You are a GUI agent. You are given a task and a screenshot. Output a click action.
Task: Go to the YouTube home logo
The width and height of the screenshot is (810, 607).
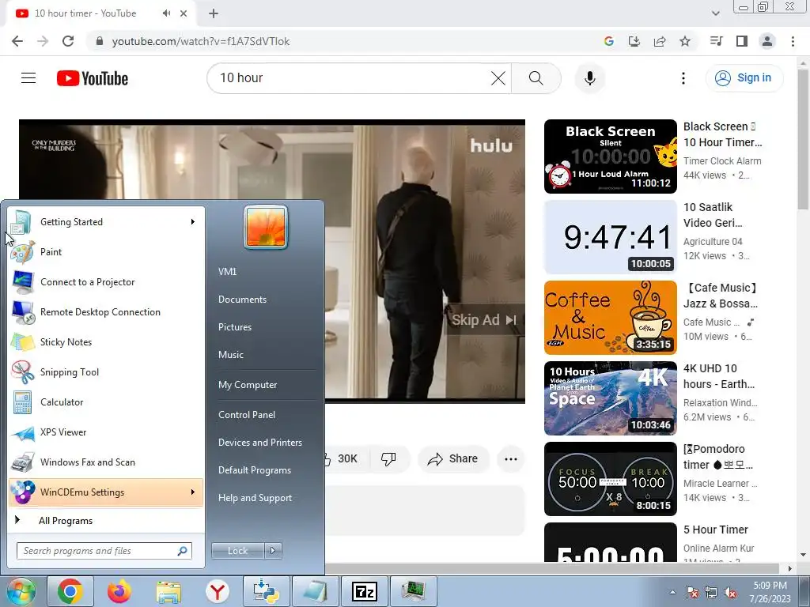coord(93,78)
